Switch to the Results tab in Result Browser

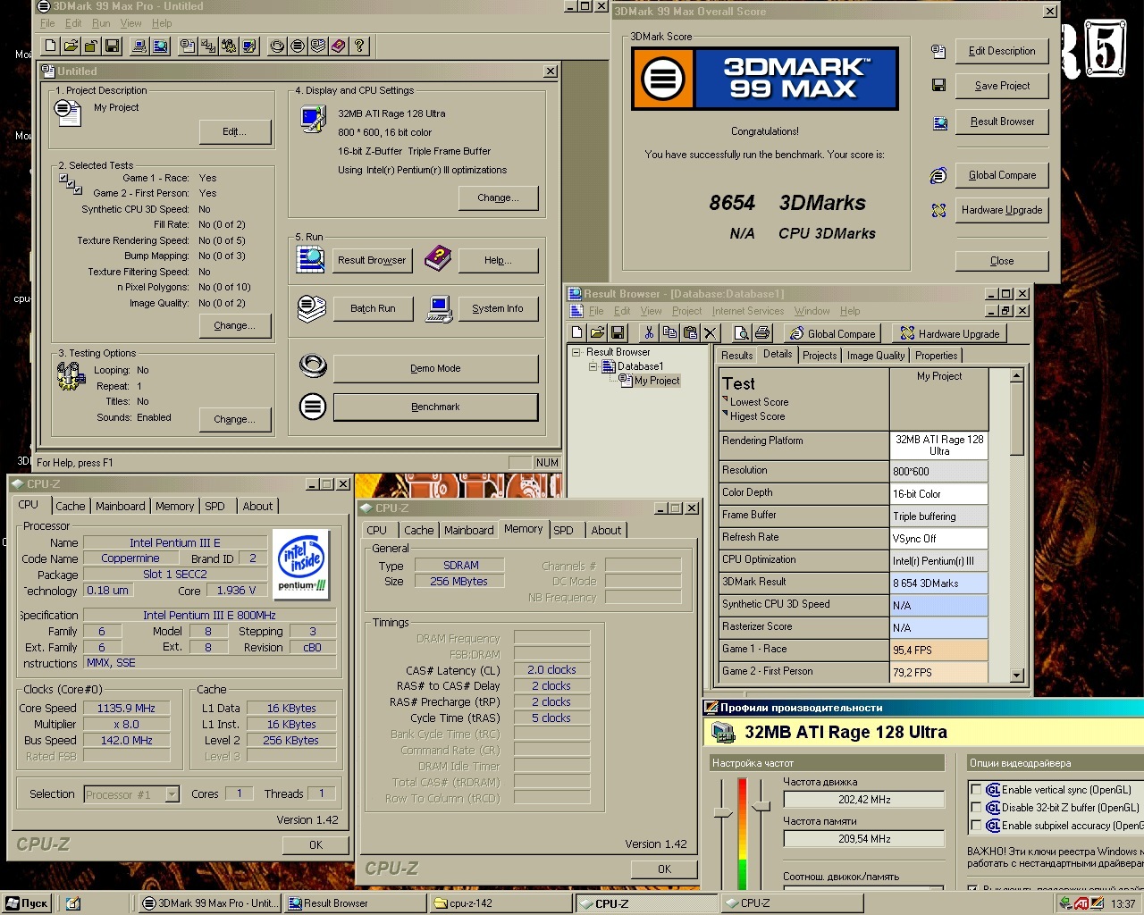(x=736, y=356)
